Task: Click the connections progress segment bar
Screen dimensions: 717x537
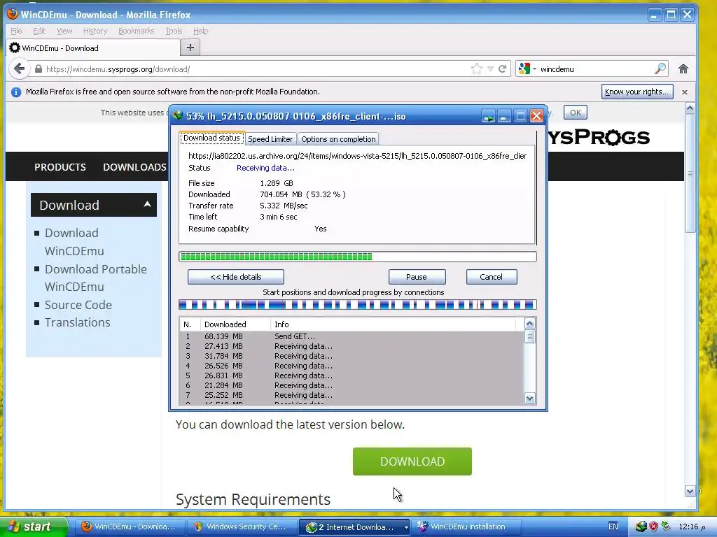Action: click(x=358, y=305)
